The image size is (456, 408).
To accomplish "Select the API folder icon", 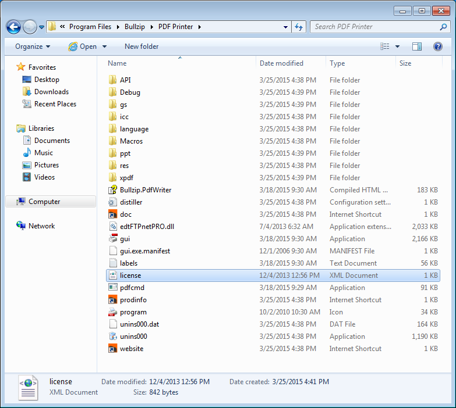I will tap(112, 80).
